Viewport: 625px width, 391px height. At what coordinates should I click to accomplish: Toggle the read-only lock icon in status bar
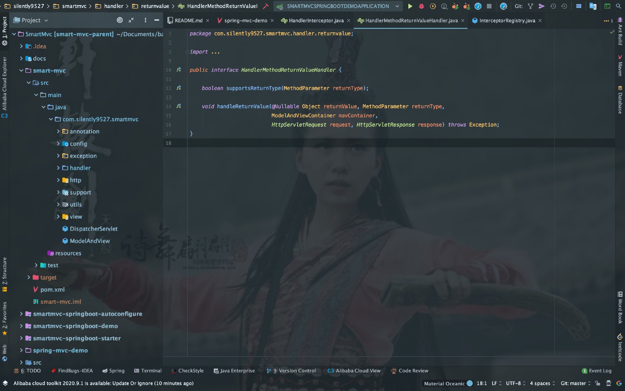tap(598, 383)
